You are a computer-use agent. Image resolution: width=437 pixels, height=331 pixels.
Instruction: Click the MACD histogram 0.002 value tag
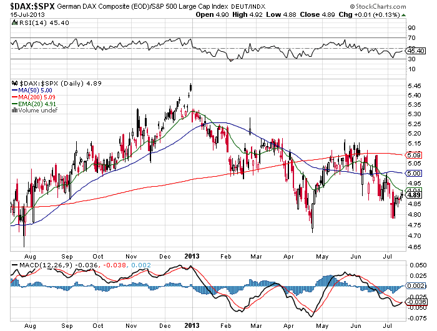pos(415,285)
